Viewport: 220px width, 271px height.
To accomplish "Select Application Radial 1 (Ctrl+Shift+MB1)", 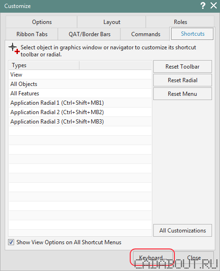I will point(80,103).
